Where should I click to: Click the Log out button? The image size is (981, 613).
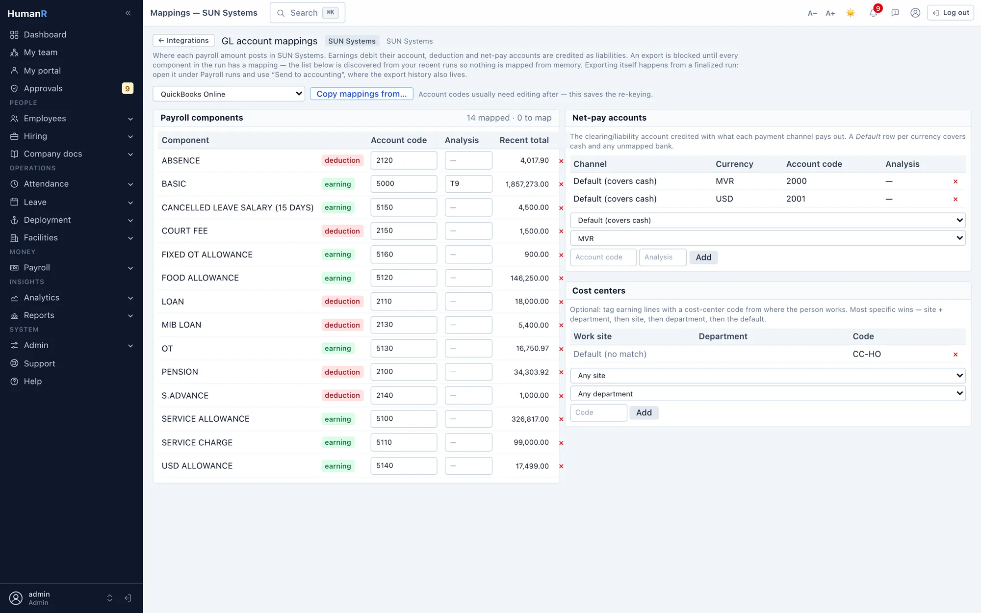(x=951, y=13)
